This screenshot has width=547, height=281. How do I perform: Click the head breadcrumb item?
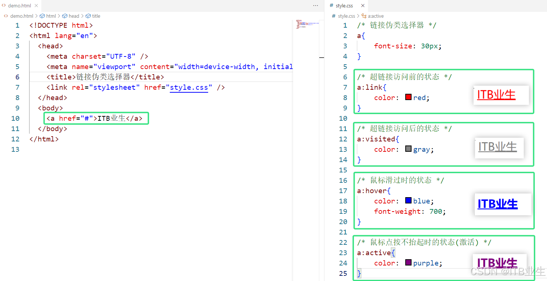(x=74, y=16)
